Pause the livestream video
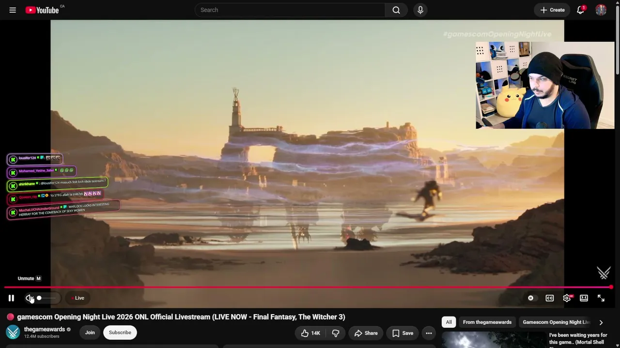This screenshot has height=348, width=620. click(11, 298)
